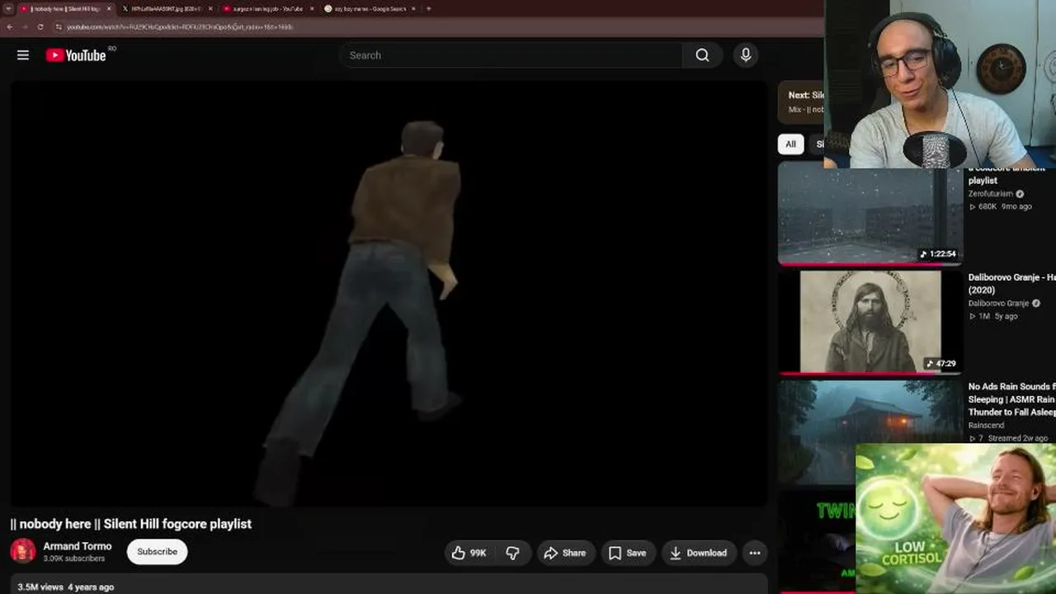Viewport: 1056px width, 594px height.
Task: Open the No Ads Rain Sounds title
Action: (1011, 399)
